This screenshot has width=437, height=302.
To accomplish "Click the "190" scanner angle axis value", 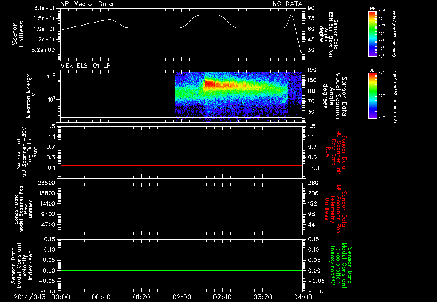I will pyautogui.click(x=313, y=70).
